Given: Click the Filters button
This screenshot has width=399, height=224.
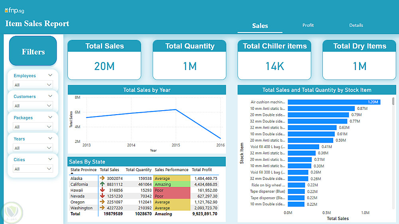Looking at the screenshot, I should 33,51.
